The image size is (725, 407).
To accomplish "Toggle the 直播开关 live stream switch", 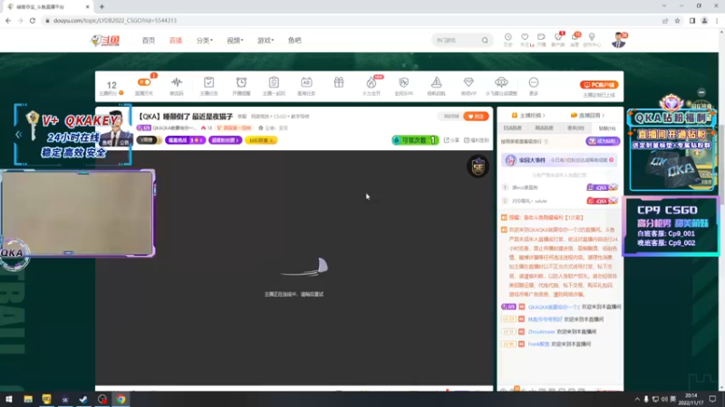I will (144, 82).
